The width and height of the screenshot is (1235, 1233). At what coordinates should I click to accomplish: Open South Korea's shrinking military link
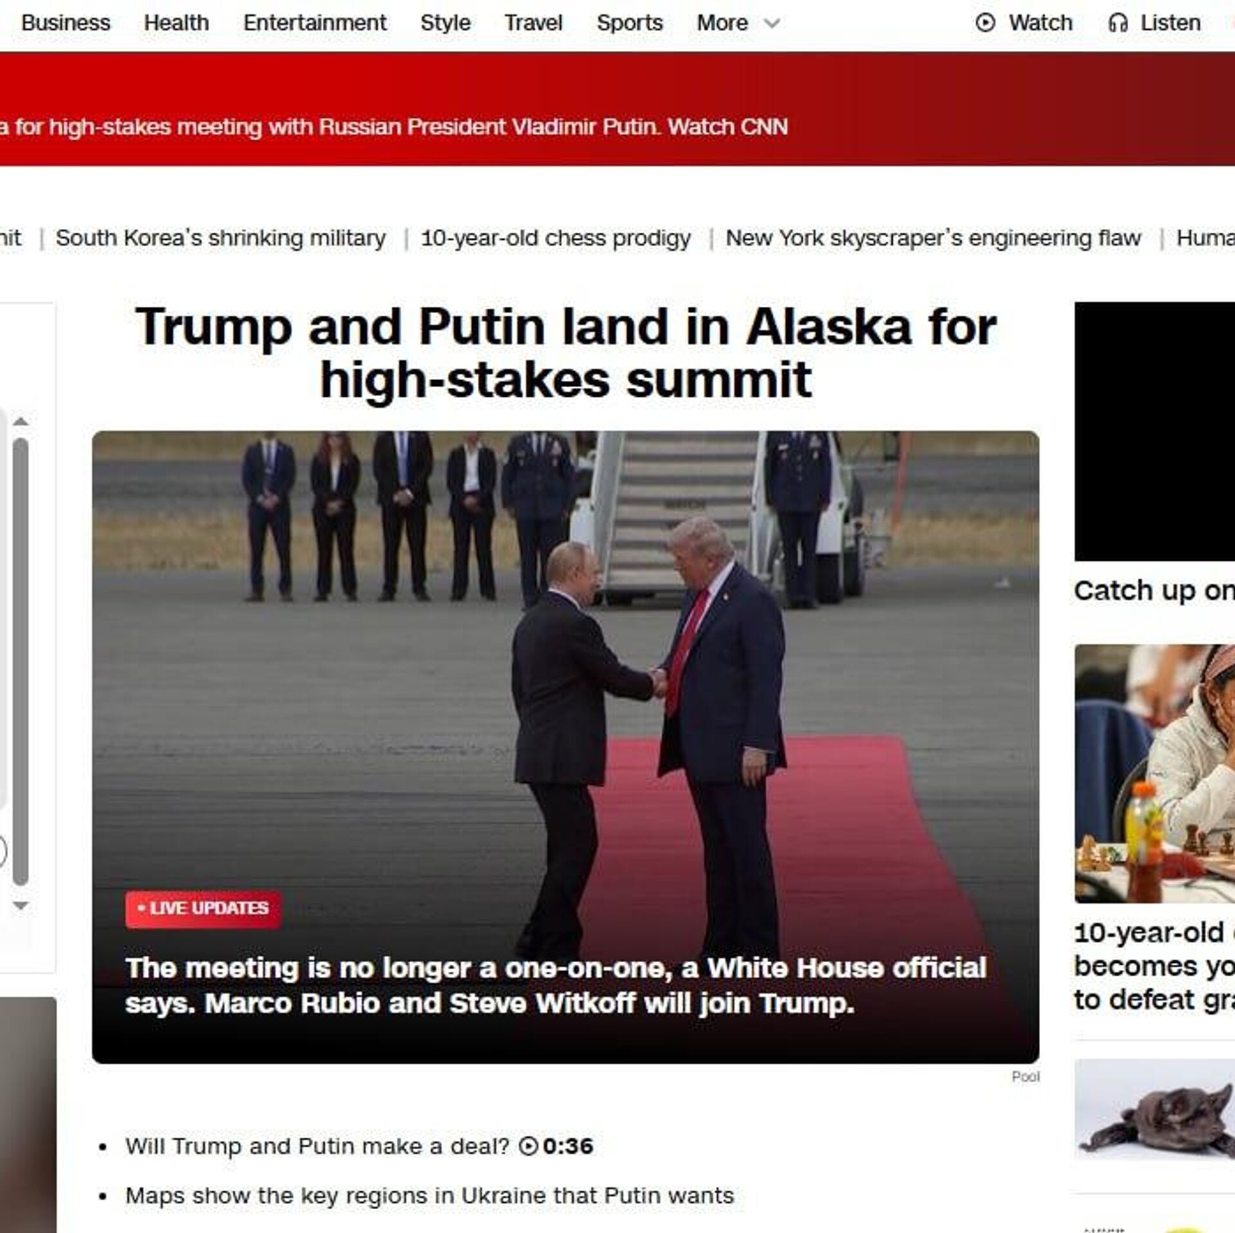point(221,238)
